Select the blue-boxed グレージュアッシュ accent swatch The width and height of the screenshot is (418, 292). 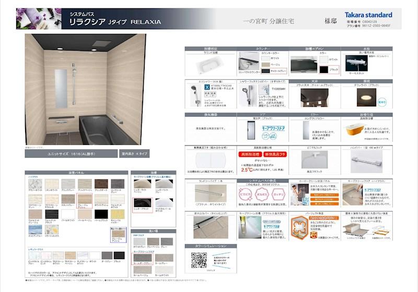[119, 234]
